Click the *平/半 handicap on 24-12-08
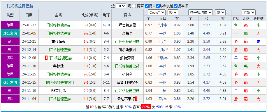267x112 pixels. tap(163, 58)
